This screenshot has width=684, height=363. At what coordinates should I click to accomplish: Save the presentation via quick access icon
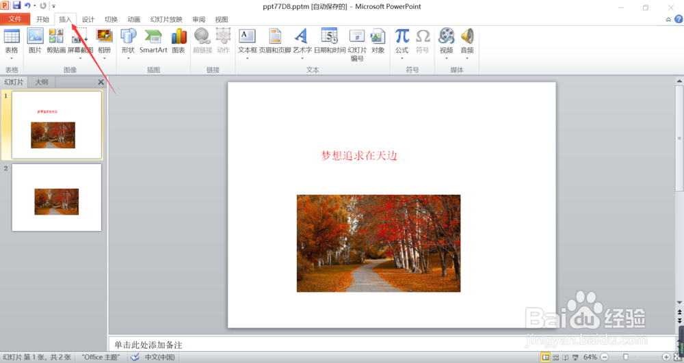[16, 5]
